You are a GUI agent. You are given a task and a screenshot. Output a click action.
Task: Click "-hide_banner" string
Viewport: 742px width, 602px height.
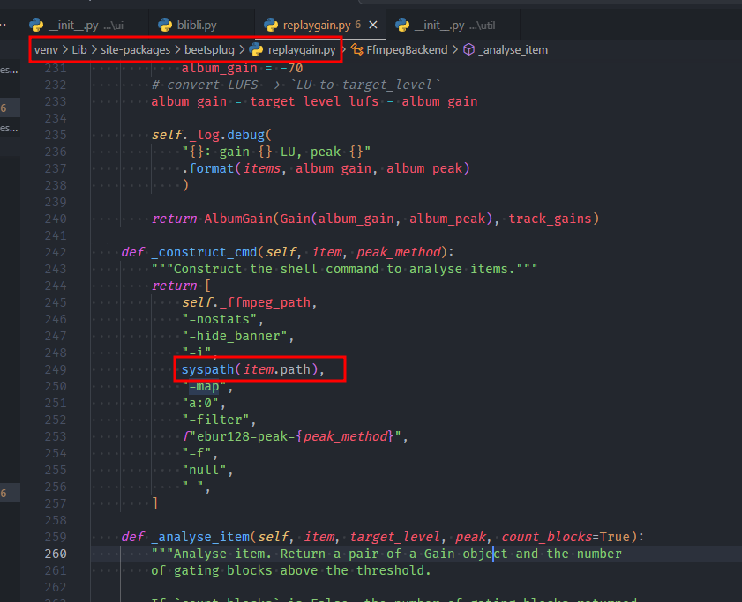pos(234,336)
